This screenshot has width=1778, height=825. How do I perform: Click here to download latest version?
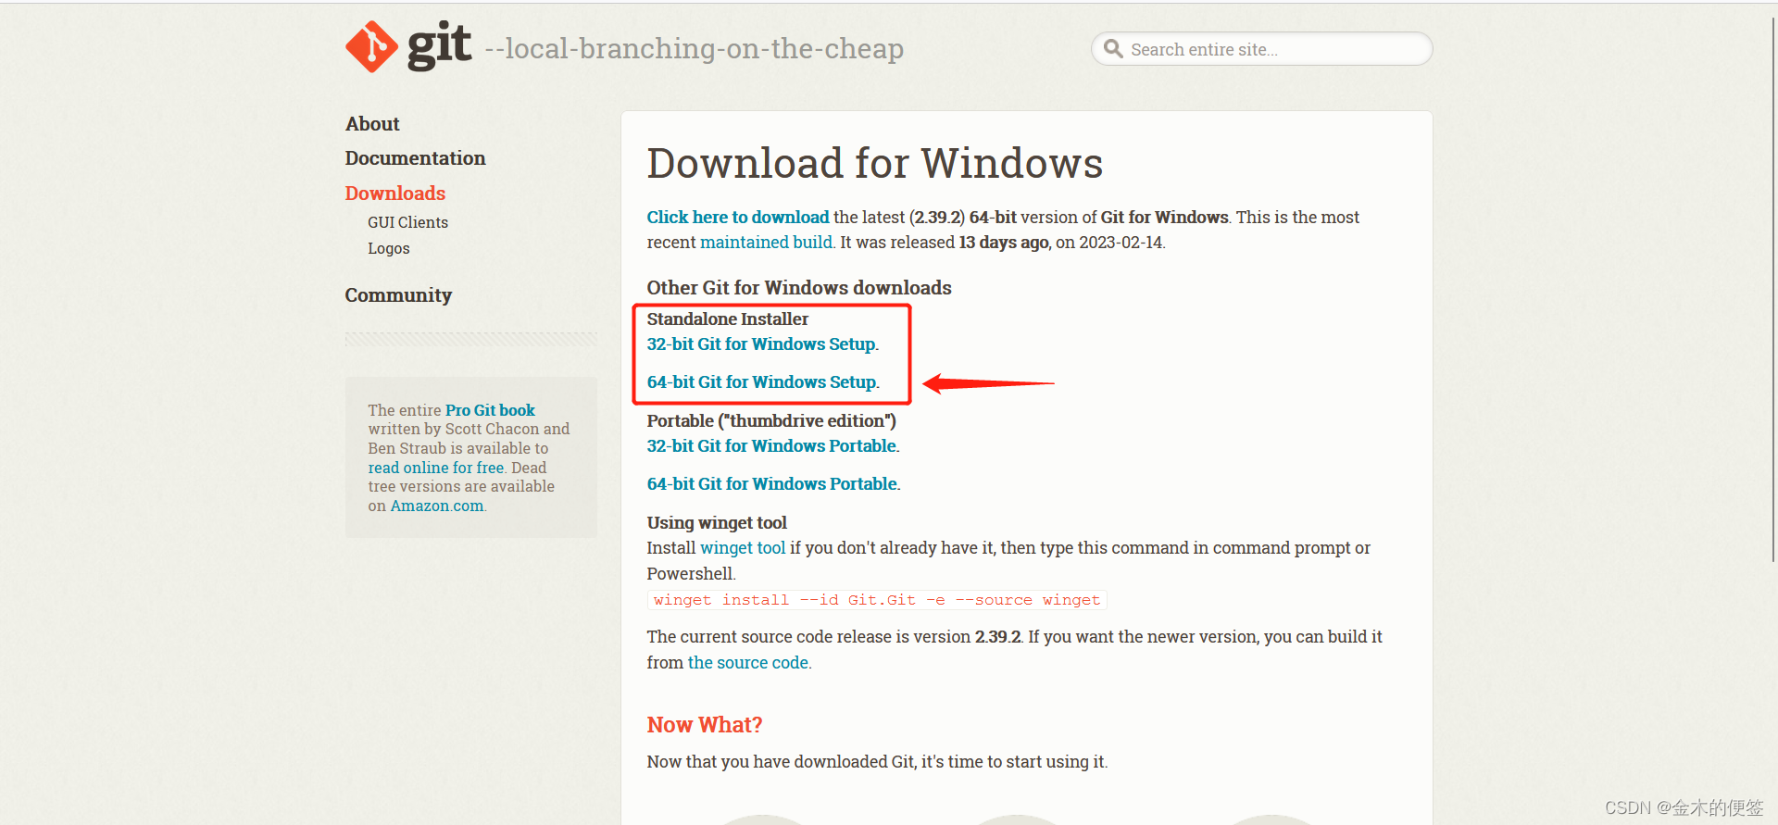point(738,217)
